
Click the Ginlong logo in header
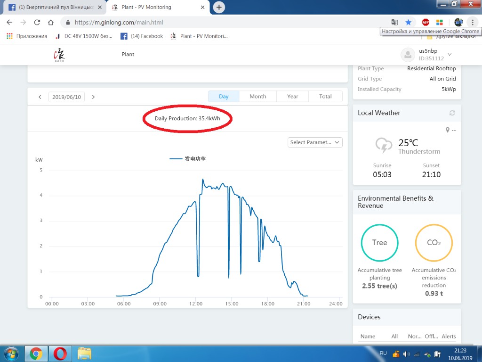click(59, 55)
